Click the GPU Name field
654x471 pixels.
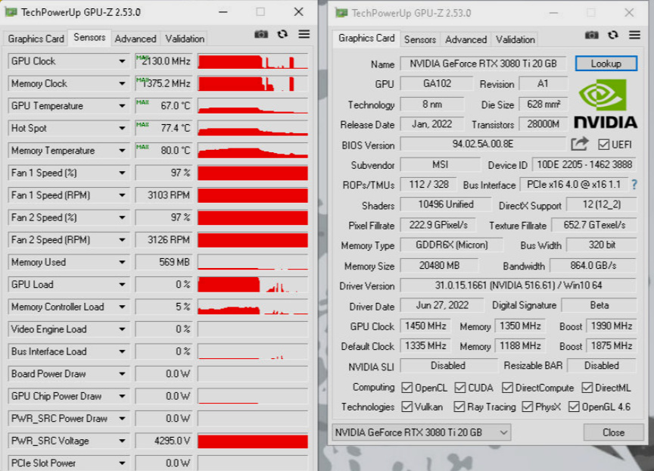pos(483,64)
